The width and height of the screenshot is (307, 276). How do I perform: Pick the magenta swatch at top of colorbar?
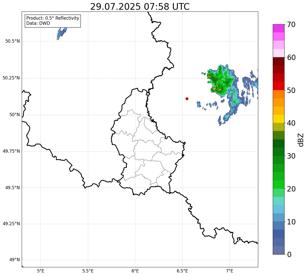click(279, 28)
